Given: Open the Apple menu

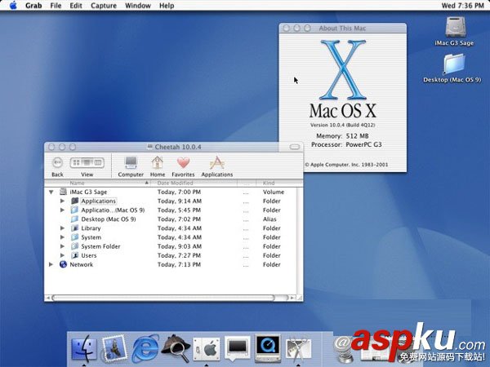Looking at the screenshot, I should click(x=13, y=6).
